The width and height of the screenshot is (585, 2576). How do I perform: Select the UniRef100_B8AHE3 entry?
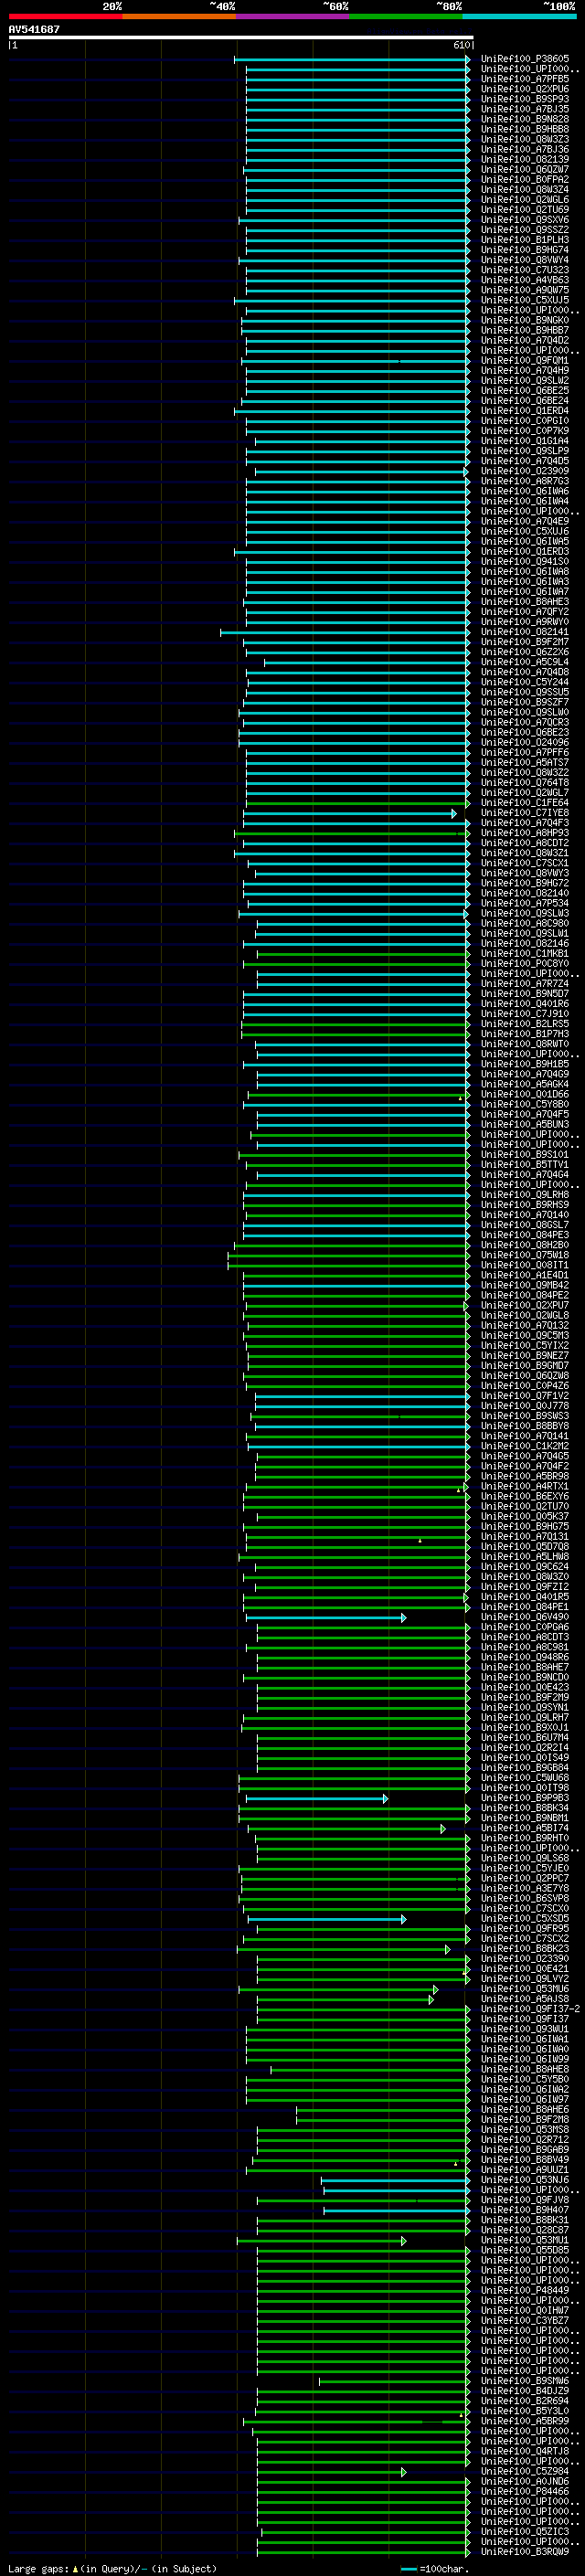[524, 602]
